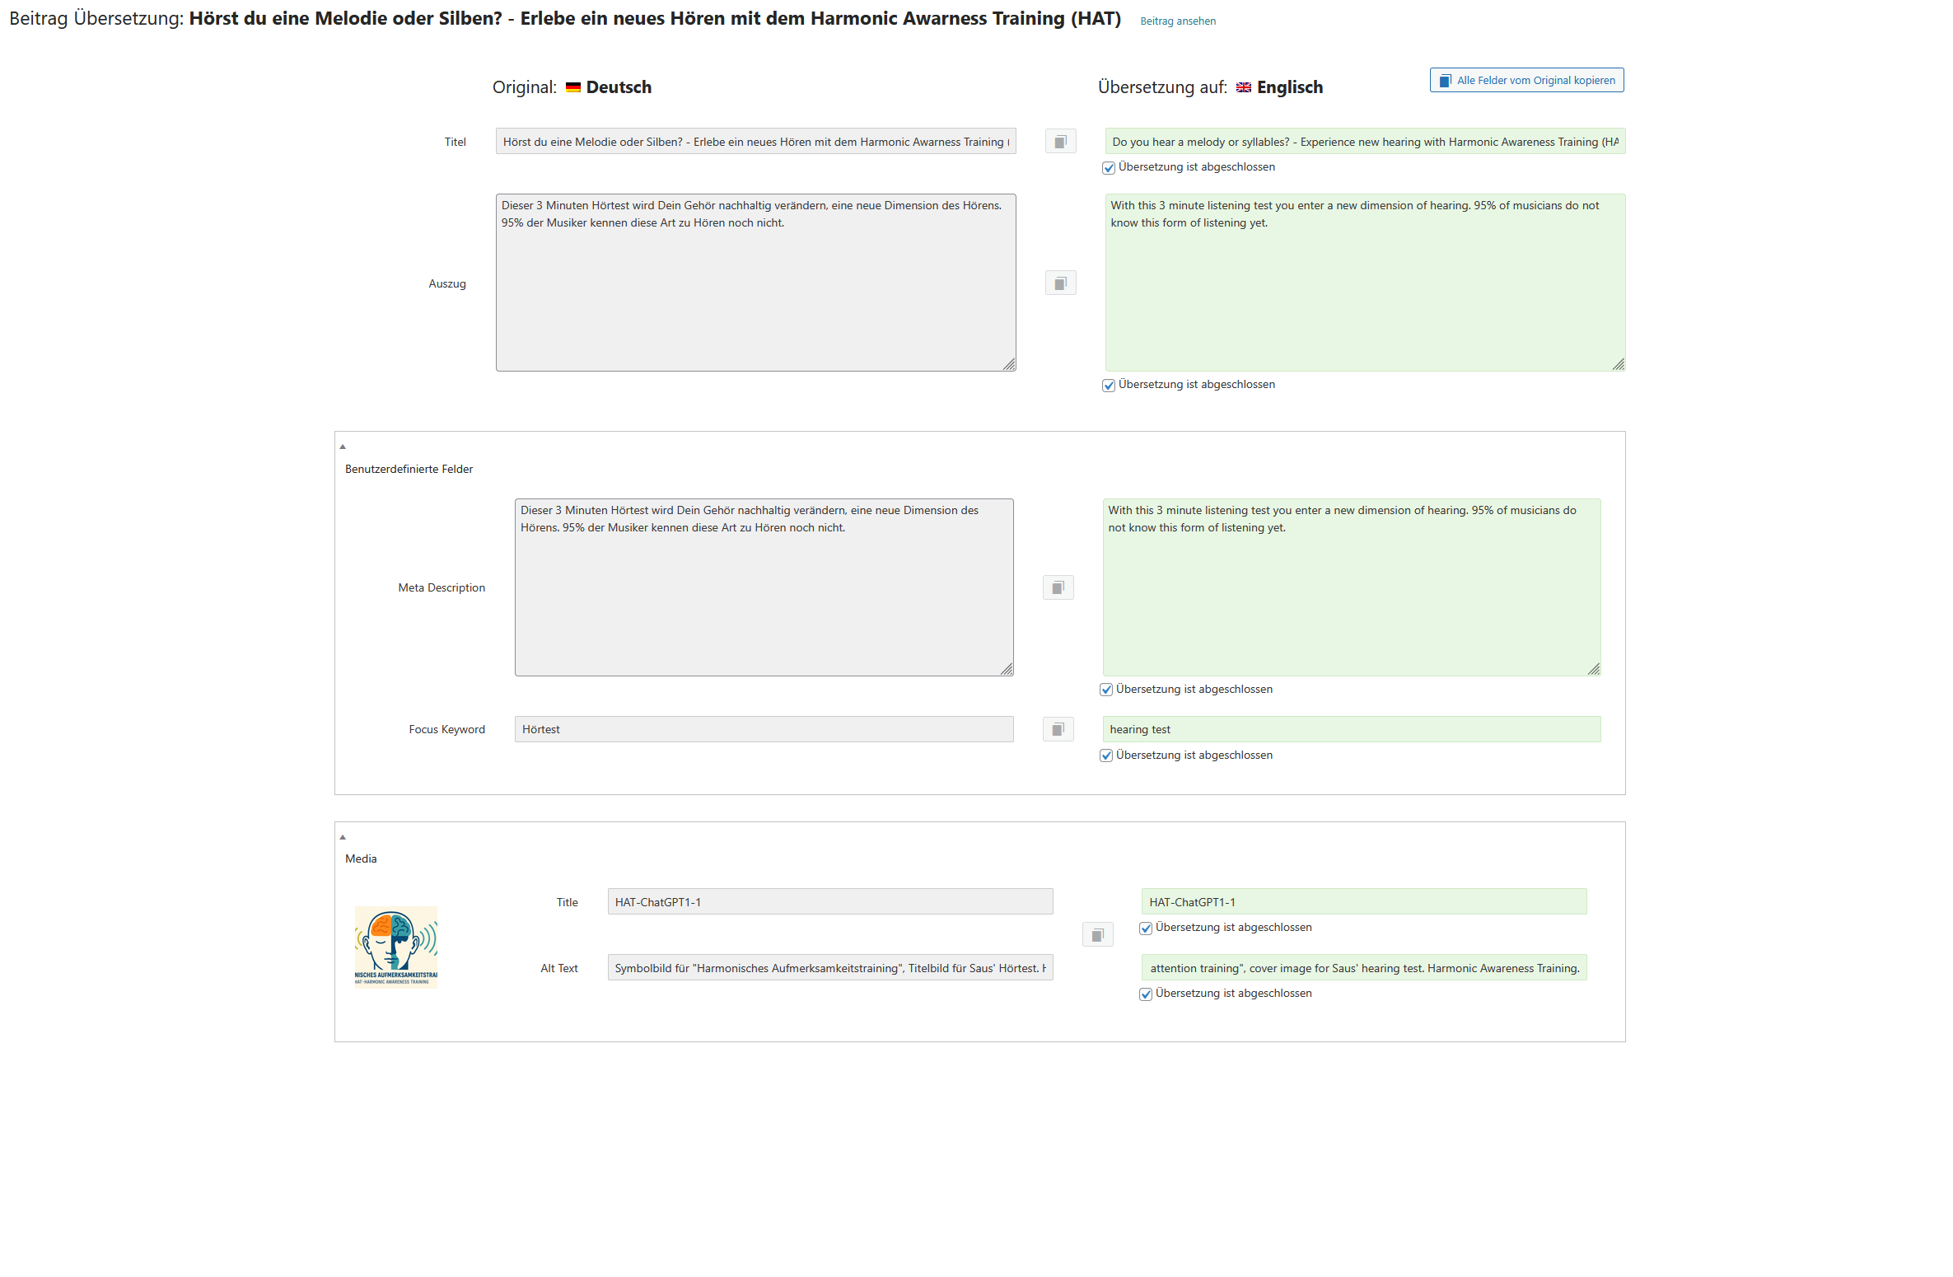Click Alle Felder vom Original kopieren

click(1526, 80)
